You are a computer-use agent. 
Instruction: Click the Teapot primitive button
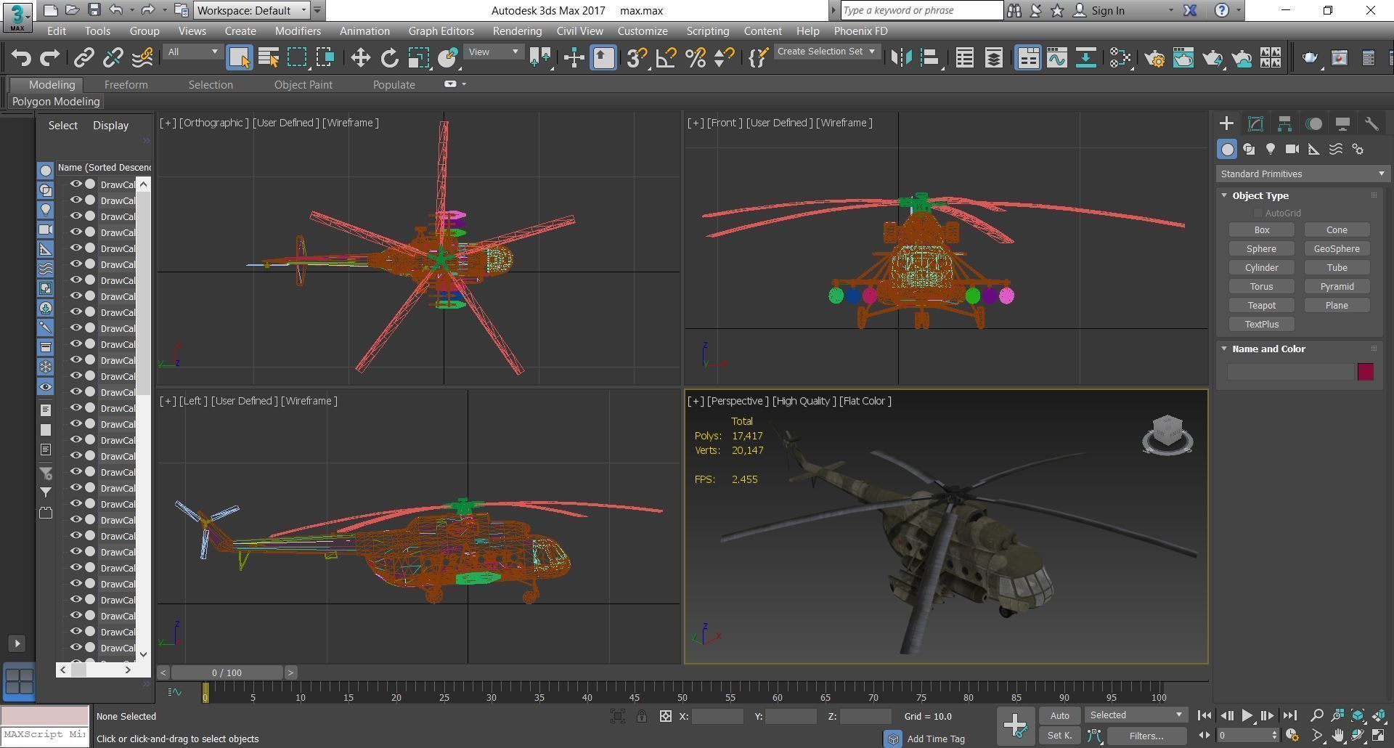coord(1261,305)
